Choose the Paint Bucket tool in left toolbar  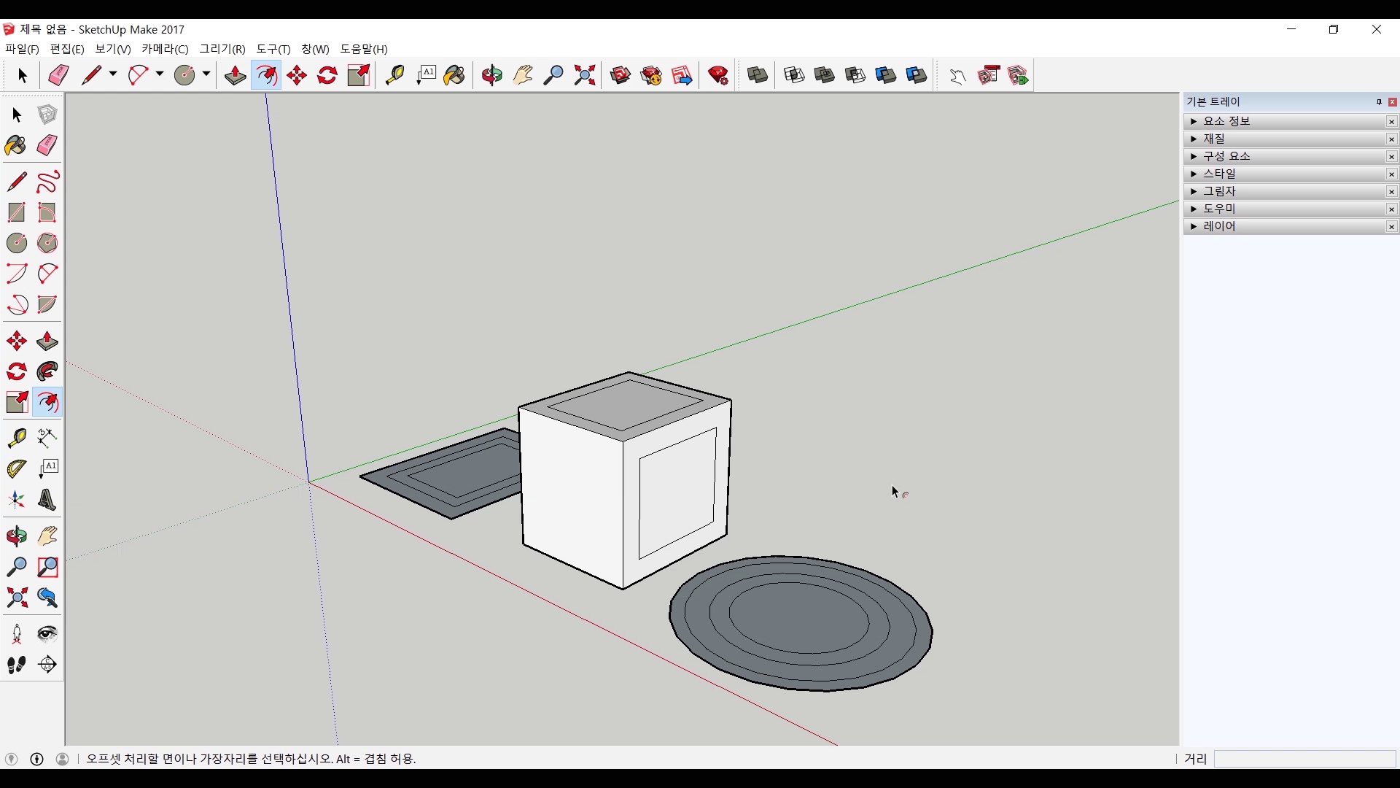[x=15, y=146]
